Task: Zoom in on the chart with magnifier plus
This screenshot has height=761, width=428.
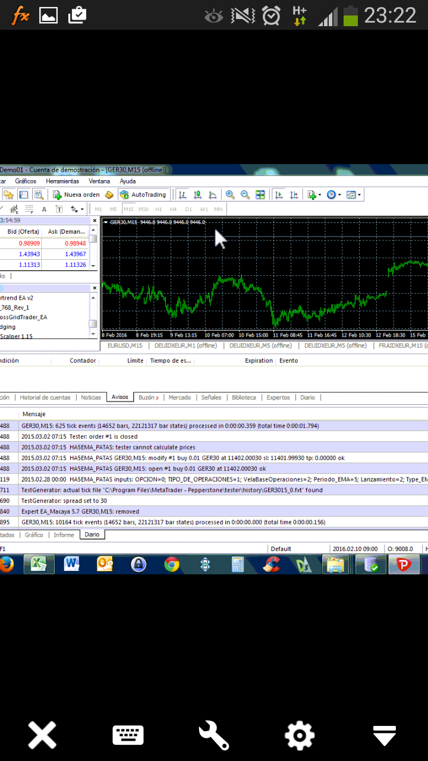Action: [x=230, y=194]
